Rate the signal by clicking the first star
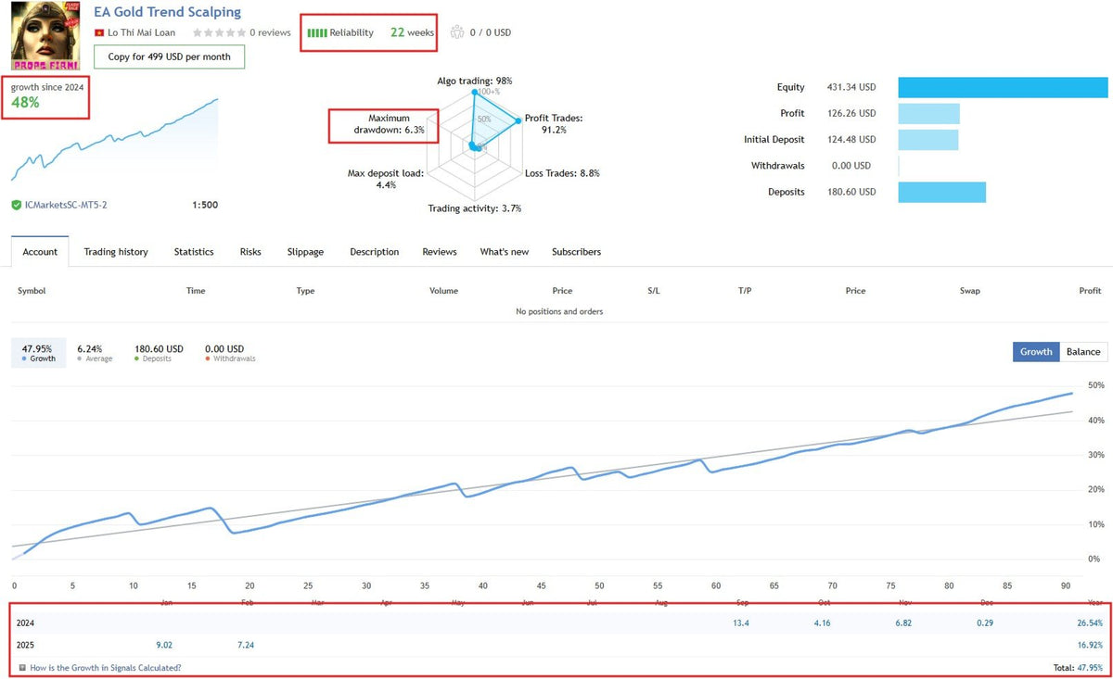Image resolution: width=1113 pixels, height=679 pixels. pyautogui.click(x=195, y=31)
